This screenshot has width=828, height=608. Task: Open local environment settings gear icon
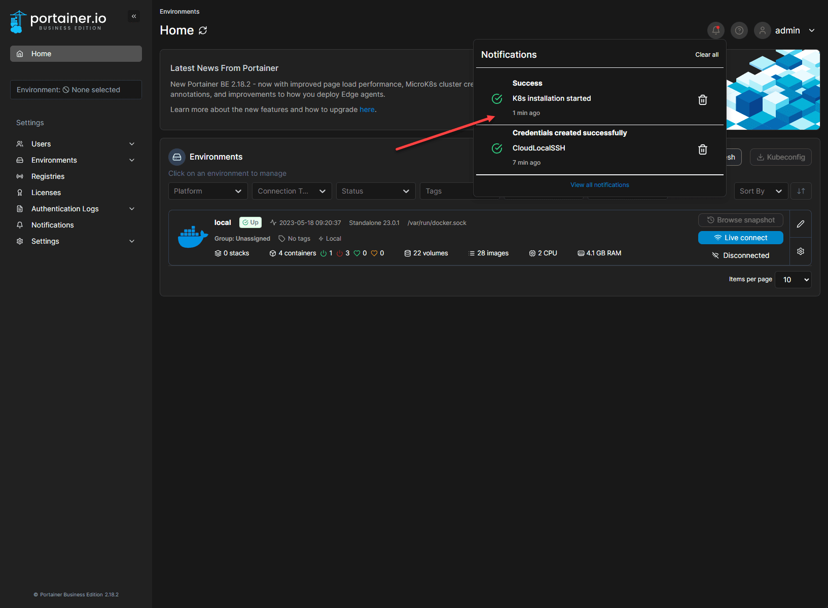800,251
